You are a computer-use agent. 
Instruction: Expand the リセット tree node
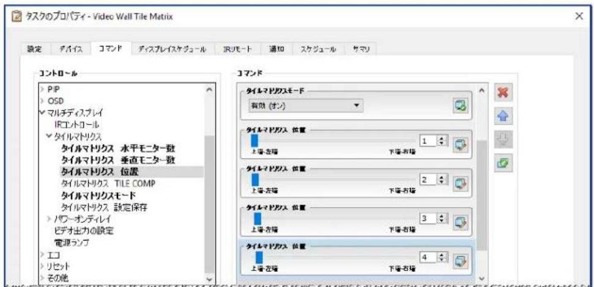point(42,266)
